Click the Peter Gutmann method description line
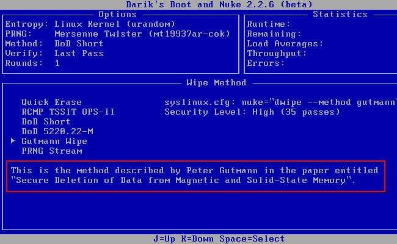The width and height of the screenshot is (397, 244). point(194,170)
